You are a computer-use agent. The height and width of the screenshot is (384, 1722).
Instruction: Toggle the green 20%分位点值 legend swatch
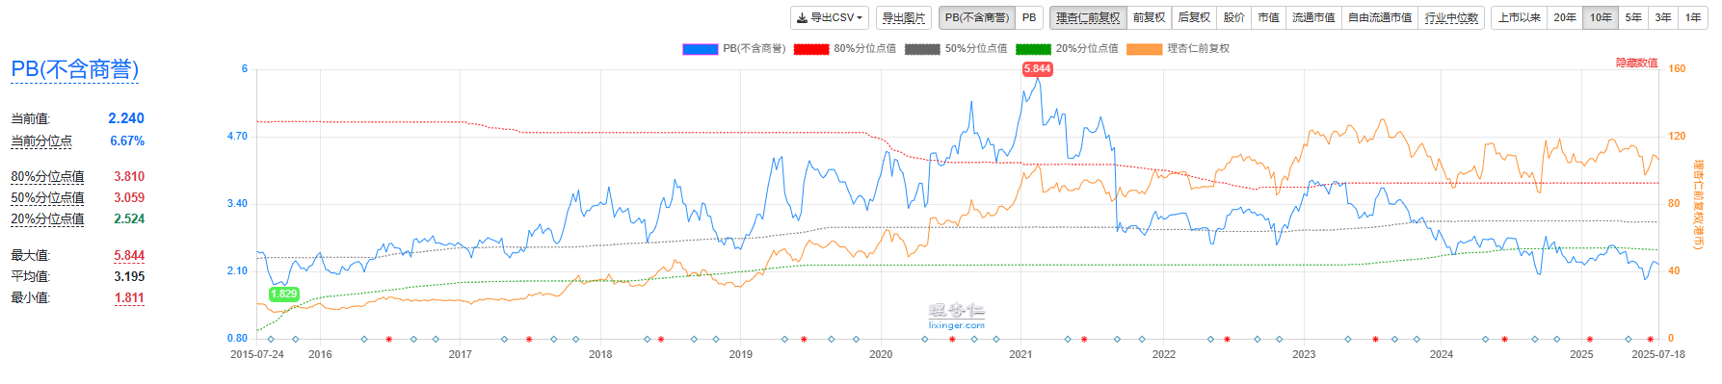(x=1033, y=49)
